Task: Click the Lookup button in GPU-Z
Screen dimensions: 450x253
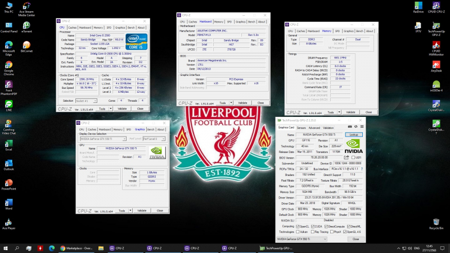Action: (x=354, y=135)
